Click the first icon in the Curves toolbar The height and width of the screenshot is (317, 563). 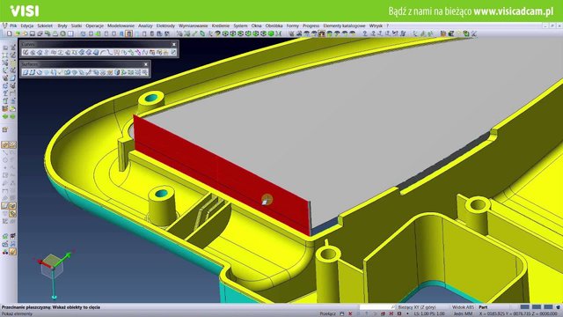(x=26, y=53)
